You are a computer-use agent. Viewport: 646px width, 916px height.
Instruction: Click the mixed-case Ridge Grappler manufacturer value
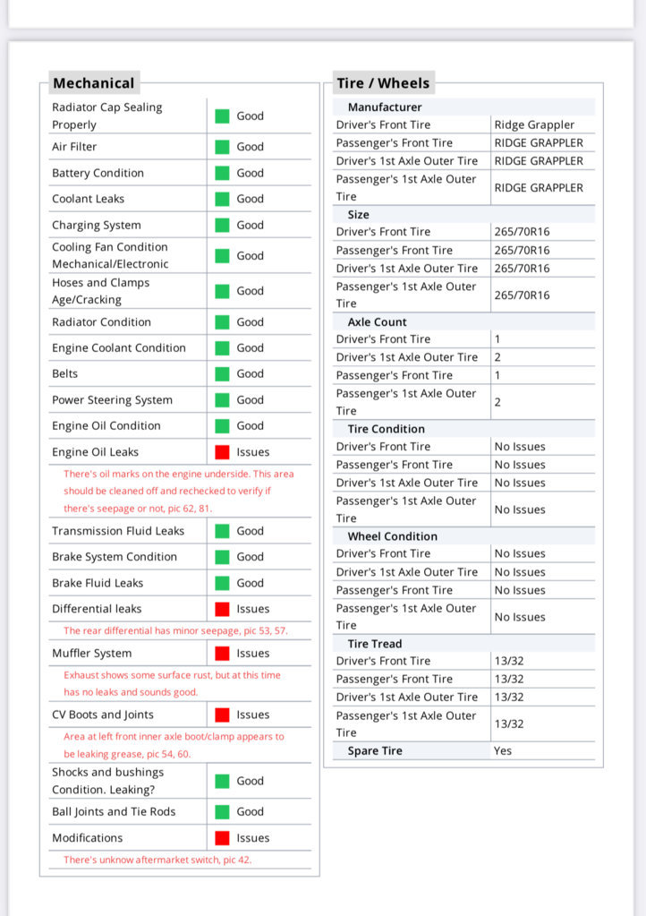coord(534,124)
